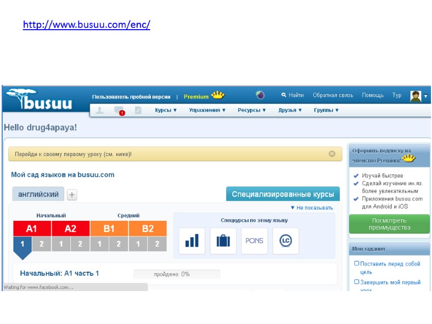The width and height of the screenshot is (432, 324).
Task: Click the Изучай быстрее benefit line
Action: click(x=382, y=175)
